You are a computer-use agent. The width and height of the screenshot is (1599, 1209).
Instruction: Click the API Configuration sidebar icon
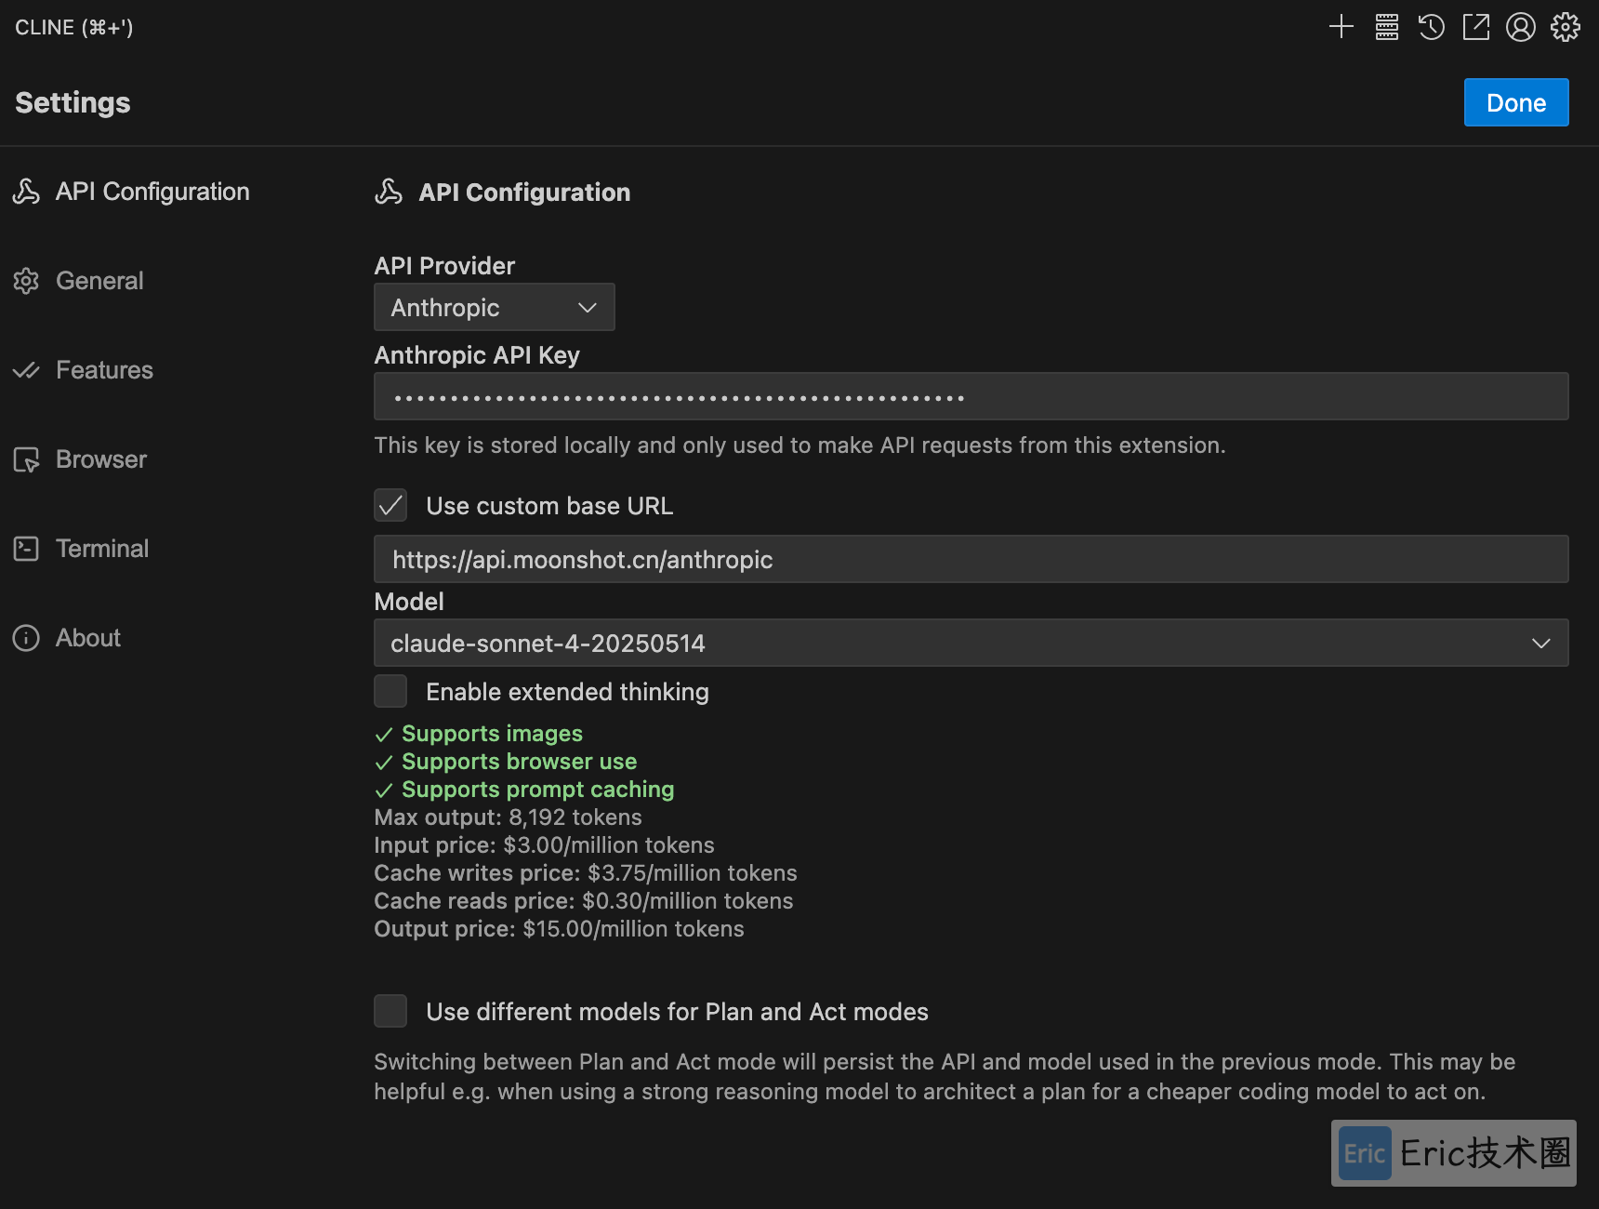(x=26, y=192)
